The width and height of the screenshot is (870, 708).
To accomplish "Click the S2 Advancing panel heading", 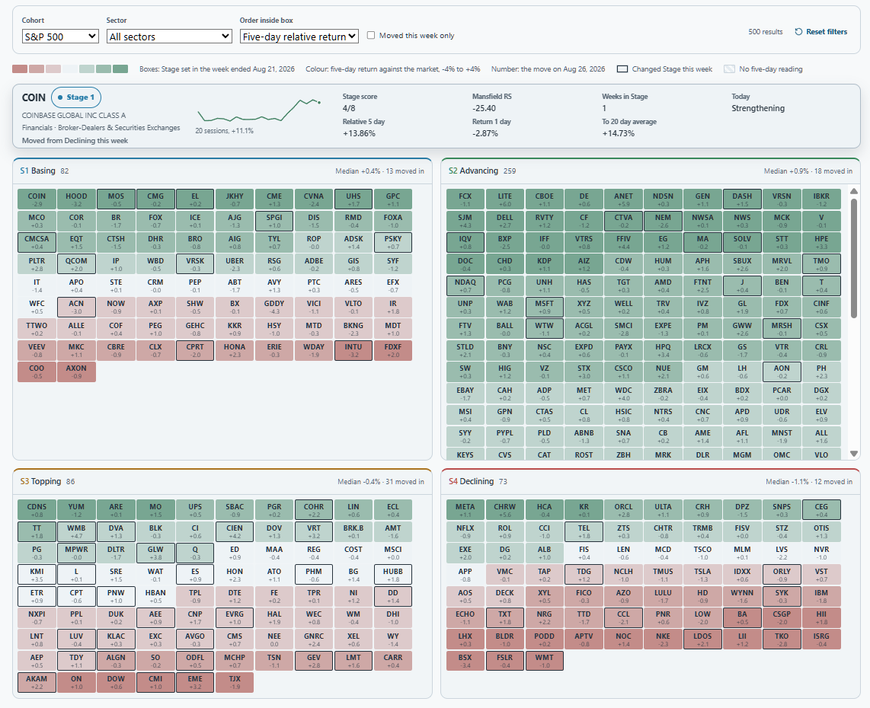I will coord(473,171).
